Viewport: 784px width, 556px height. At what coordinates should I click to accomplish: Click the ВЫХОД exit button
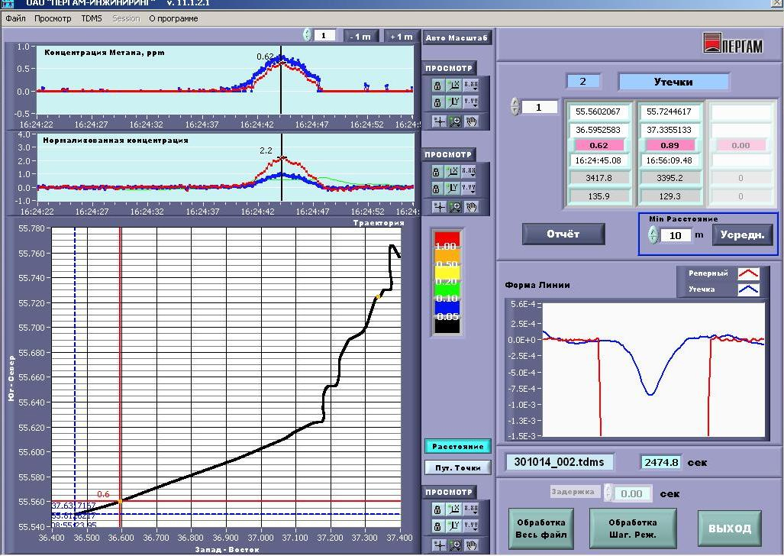[x=730, y=529]
